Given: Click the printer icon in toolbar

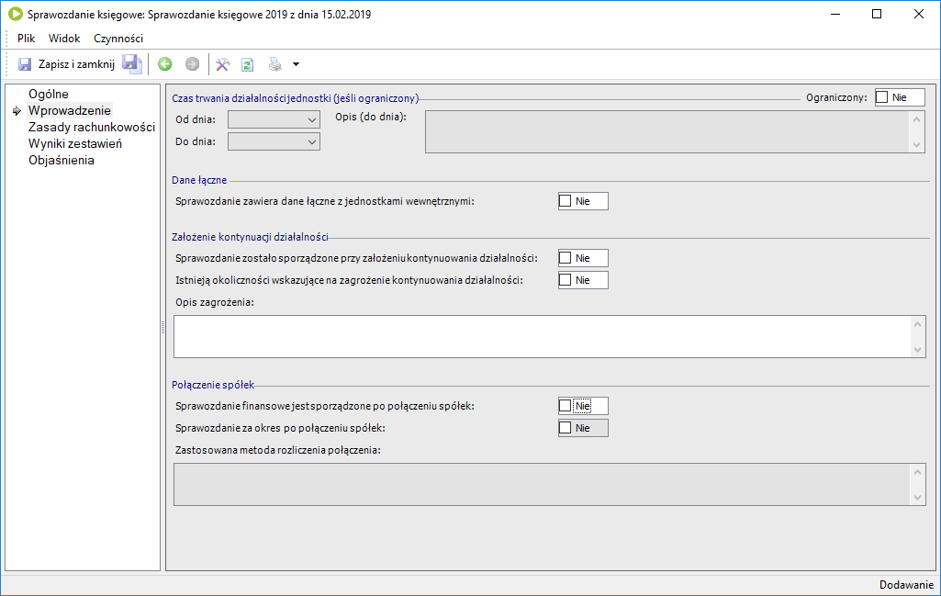Looking at the screenshot, I should coord(274,64).
